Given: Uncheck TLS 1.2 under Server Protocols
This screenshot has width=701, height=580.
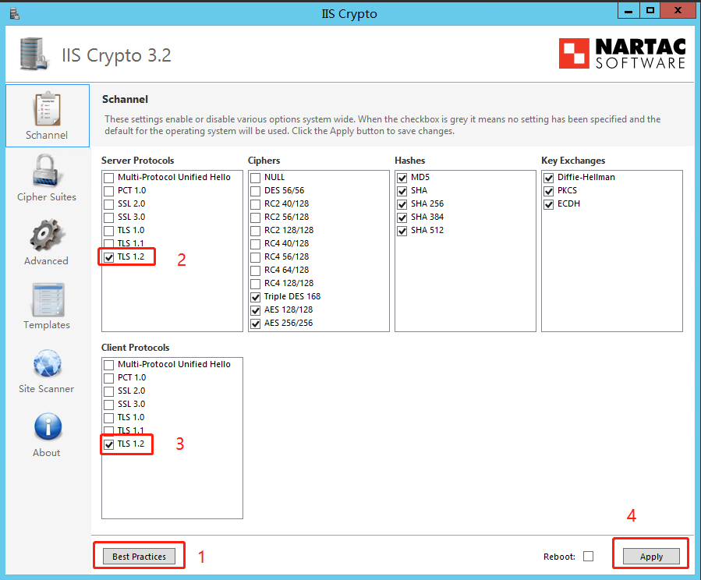Looking at the screenshot, I should coord(109,256).
